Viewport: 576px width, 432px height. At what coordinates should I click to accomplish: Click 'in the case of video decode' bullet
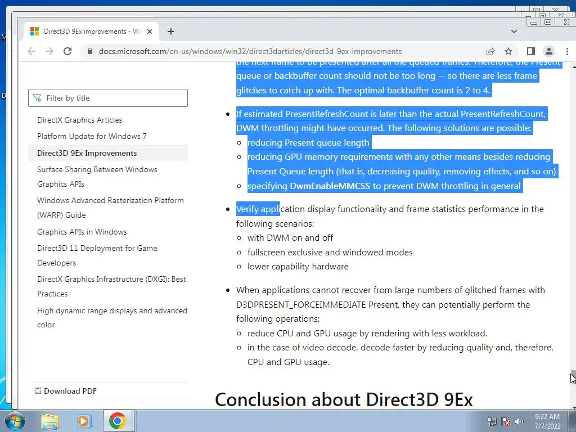[400, 354]
